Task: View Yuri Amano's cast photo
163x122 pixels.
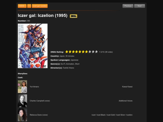Action: coord(22,87)
